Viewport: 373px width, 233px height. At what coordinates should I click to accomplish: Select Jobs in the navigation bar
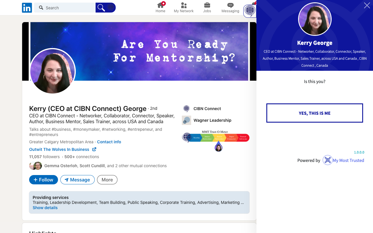coord(207,7)
